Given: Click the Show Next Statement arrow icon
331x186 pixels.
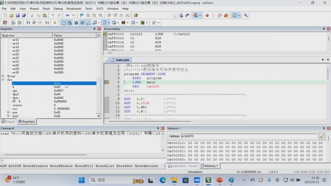Looking at the screenshot, I should (x=55, y=23).
